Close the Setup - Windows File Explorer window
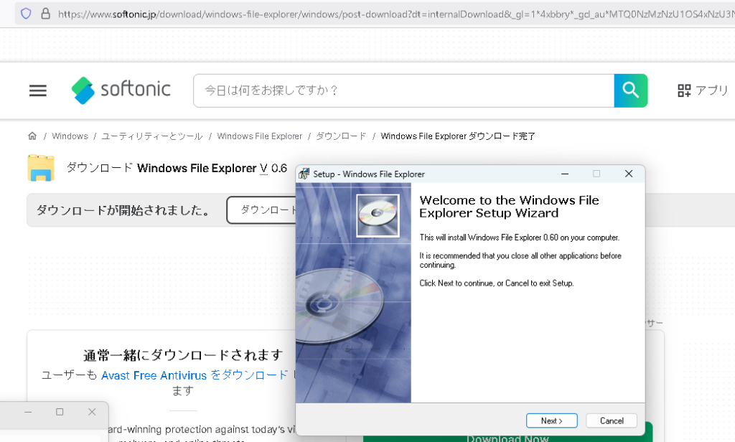Image resolution: width=735 pixels, height=442 pixels. [x=629, y=174]
